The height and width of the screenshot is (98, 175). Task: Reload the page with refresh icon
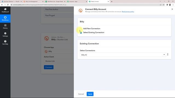click(x=8, y=5)
